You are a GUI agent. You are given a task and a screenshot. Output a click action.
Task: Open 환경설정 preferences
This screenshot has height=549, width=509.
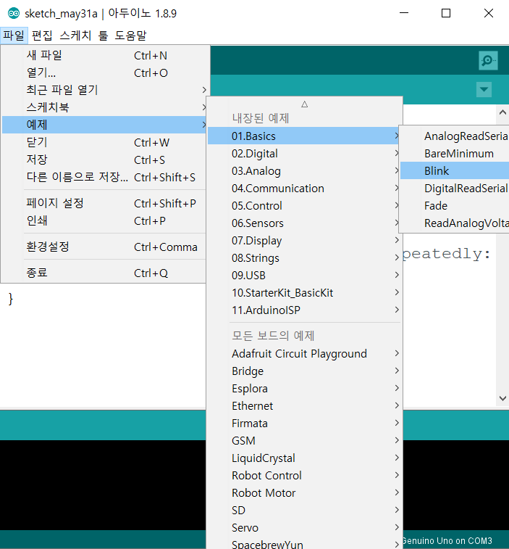[x=104, y=247]
